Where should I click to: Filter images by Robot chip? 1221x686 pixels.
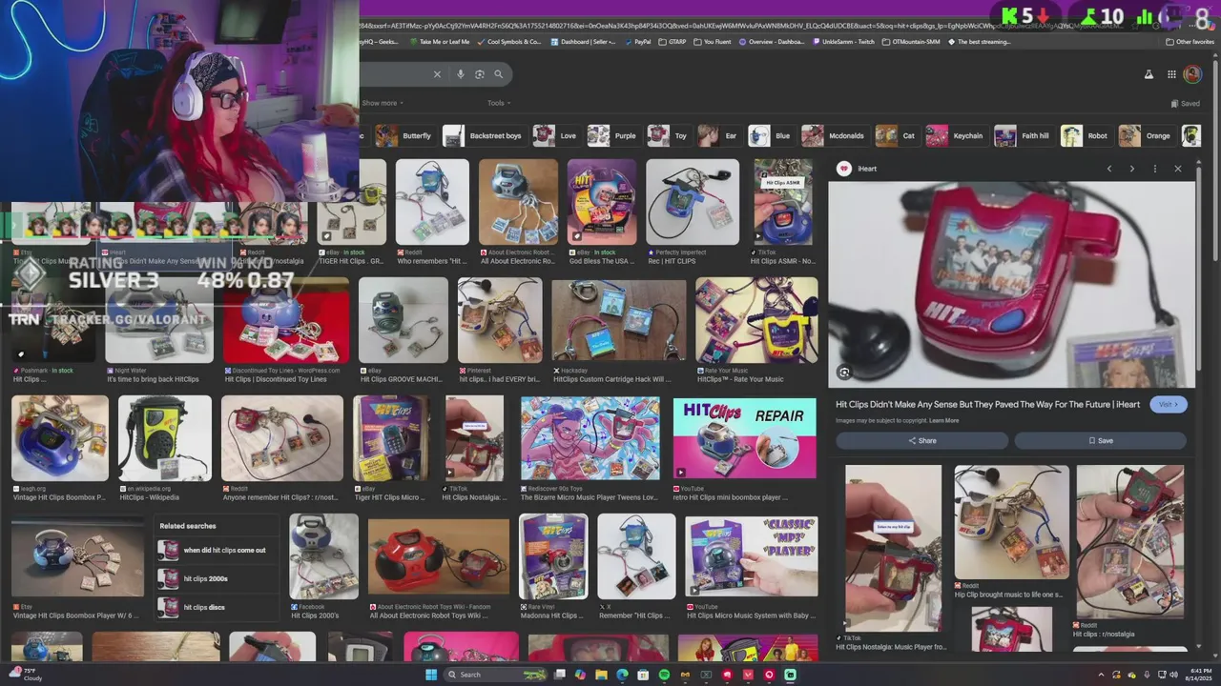pos(1085,136)
